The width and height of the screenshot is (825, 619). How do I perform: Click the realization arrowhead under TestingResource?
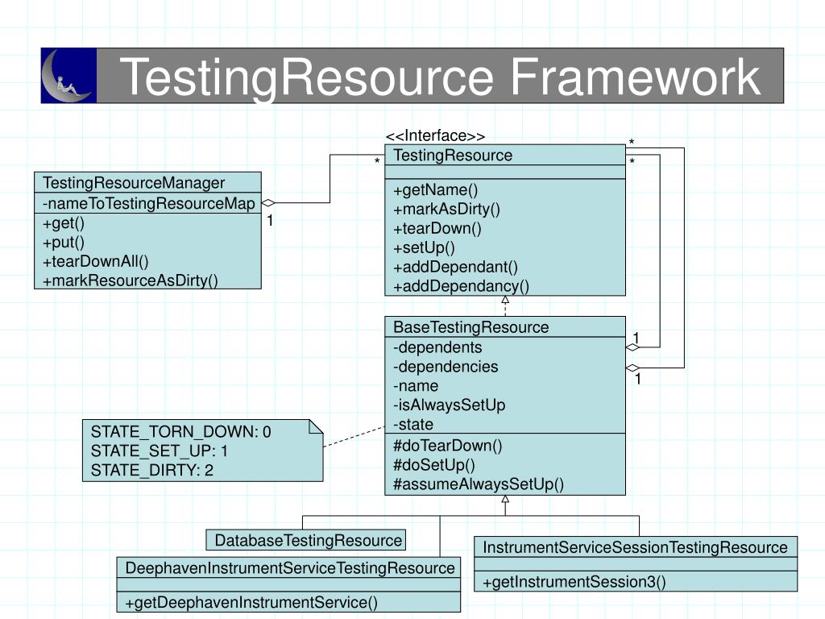[x=505, y=301]
